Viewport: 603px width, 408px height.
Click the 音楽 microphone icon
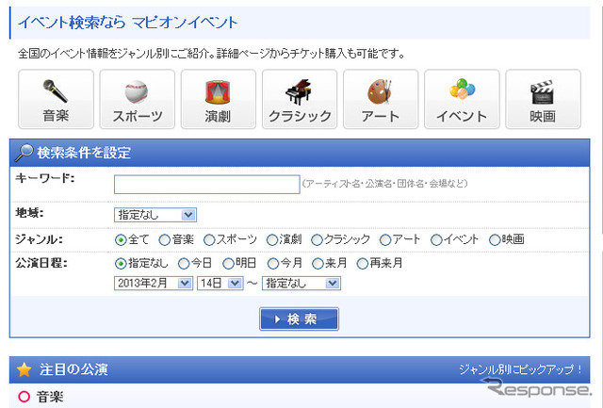click(56, 91)
